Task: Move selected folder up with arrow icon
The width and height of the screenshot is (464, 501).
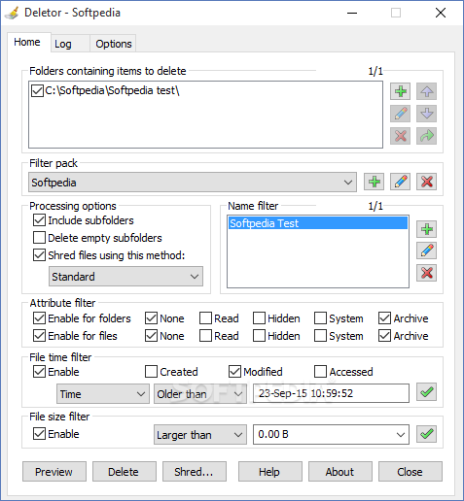Action: (x=426, y=91)
